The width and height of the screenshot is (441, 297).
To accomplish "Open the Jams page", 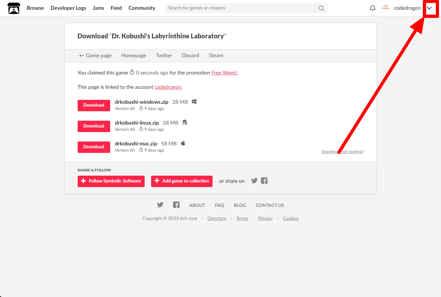I will [98, 8].
